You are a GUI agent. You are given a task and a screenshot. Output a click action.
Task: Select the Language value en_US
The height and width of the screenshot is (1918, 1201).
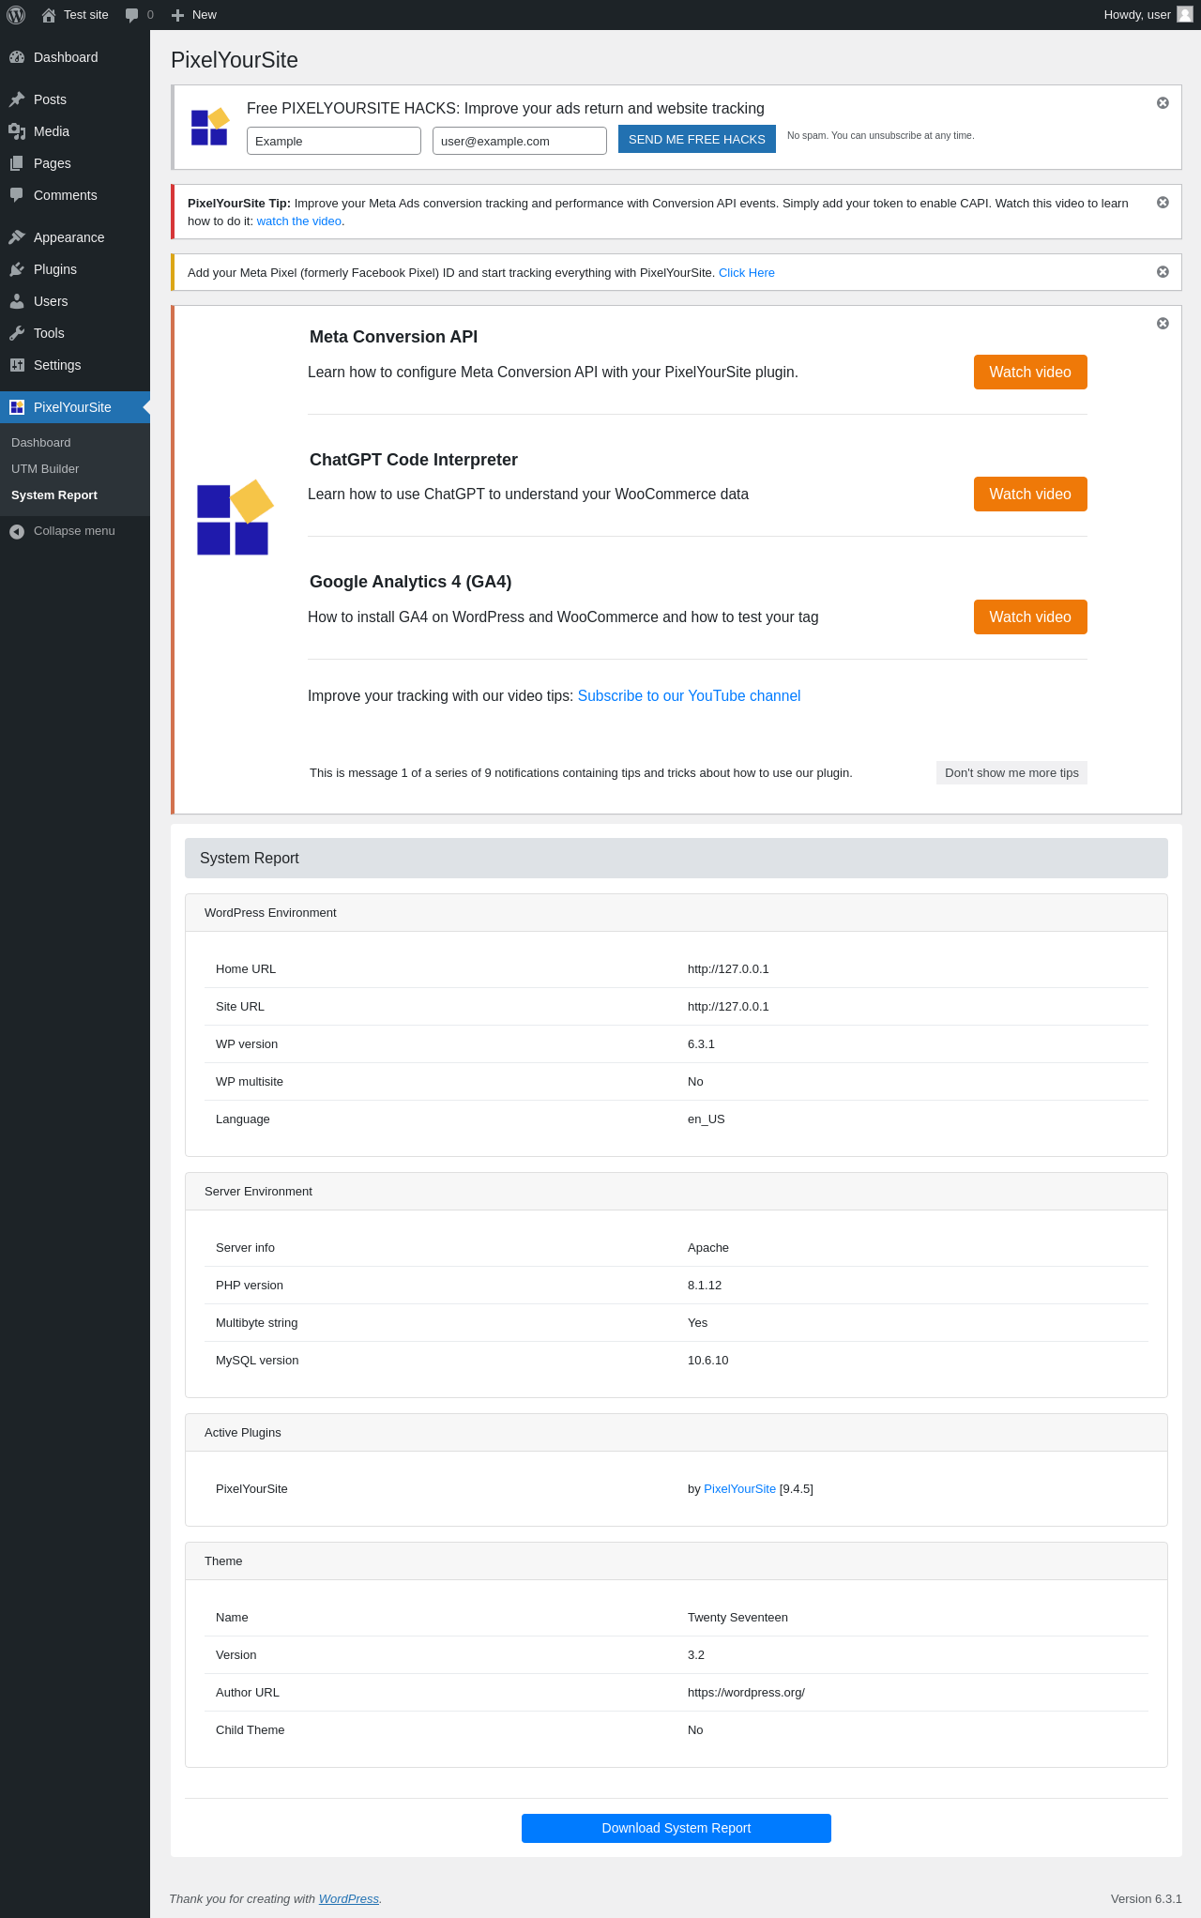(707, 1119)
